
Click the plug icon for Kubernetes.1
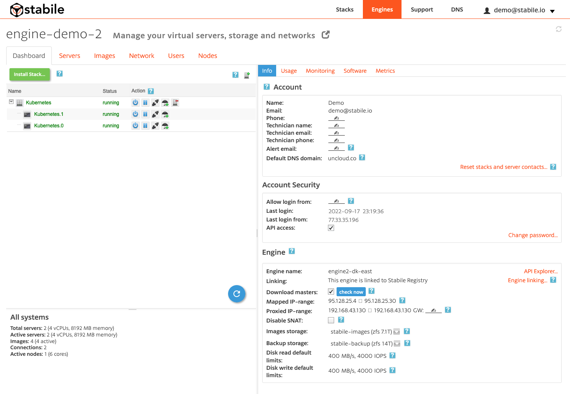point(155,114)
